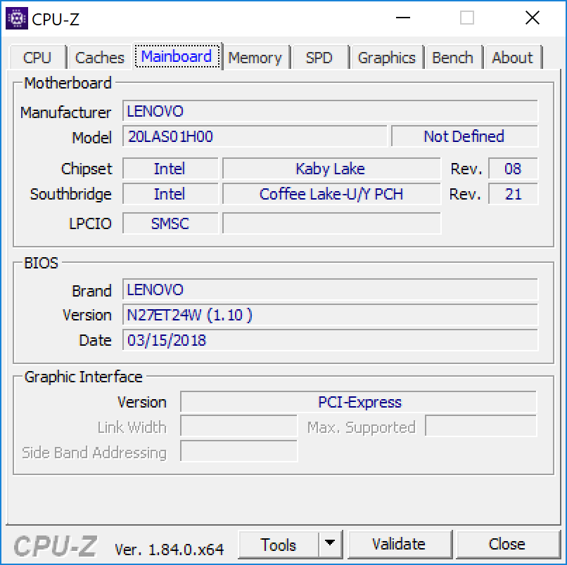This screenshot has height=565, width=567.
Task: Open the Caches tab
Action: click(x=99, y=58)
